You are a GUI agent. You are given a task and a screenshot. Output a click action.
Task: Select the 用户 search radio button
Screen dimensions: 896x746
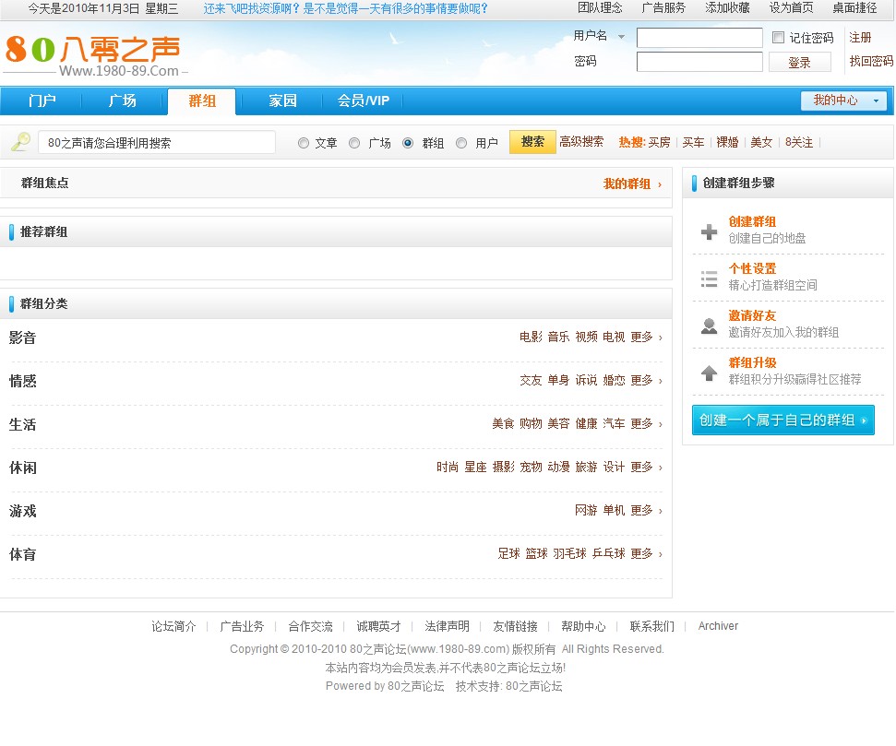tap(461, 143)
